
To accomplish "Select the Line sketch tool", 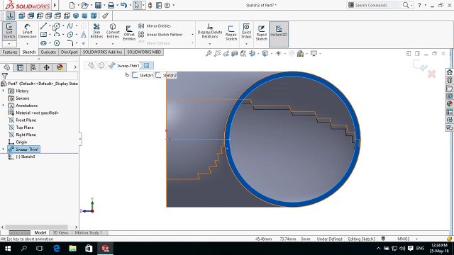I will [x=43, y=26].
